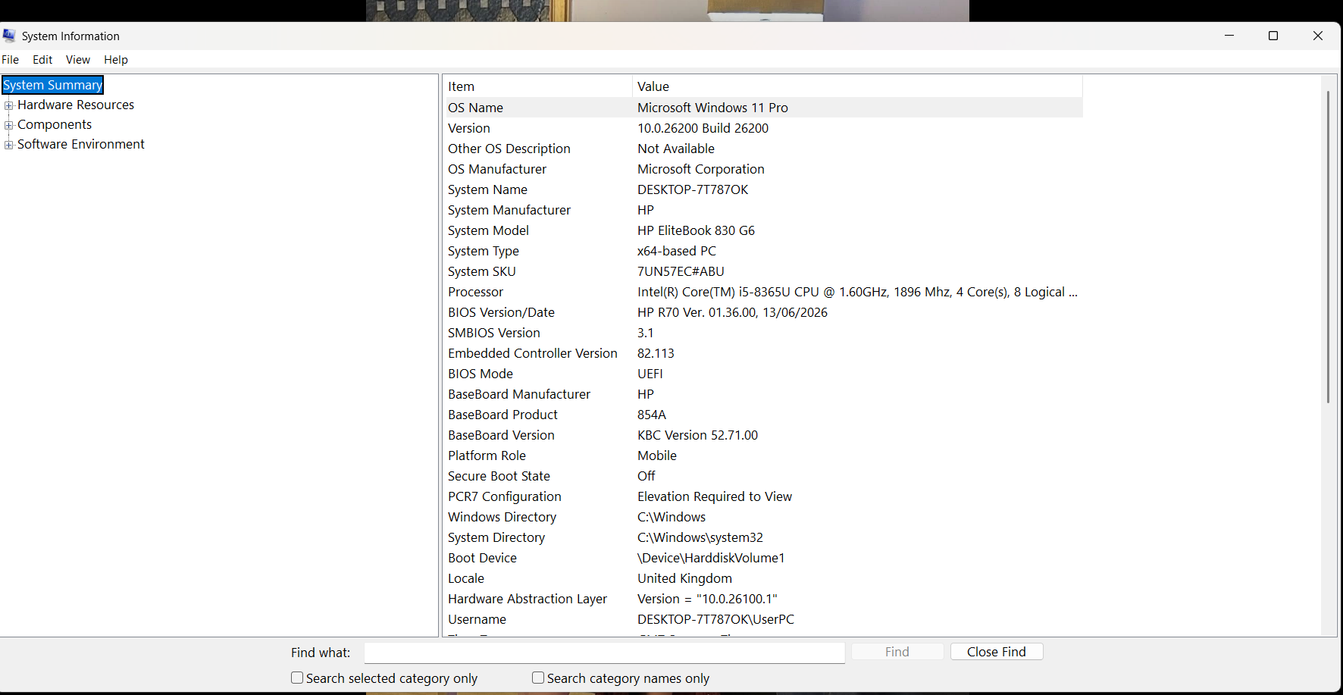This screenshot has width=1343, height=695.
Task: Select the System Manufacturer row
Action: (x=763, y=210)
